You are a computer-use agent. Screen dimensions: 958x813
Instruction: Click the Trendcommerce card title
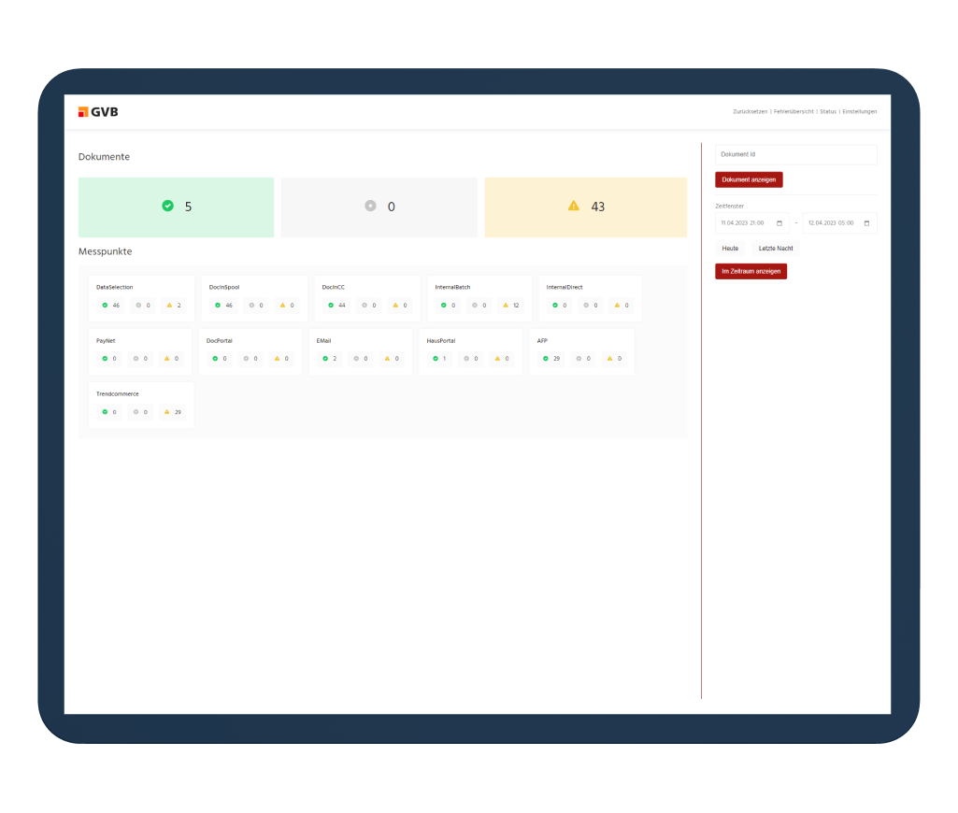pyautogui.click(x=118, y=394)
